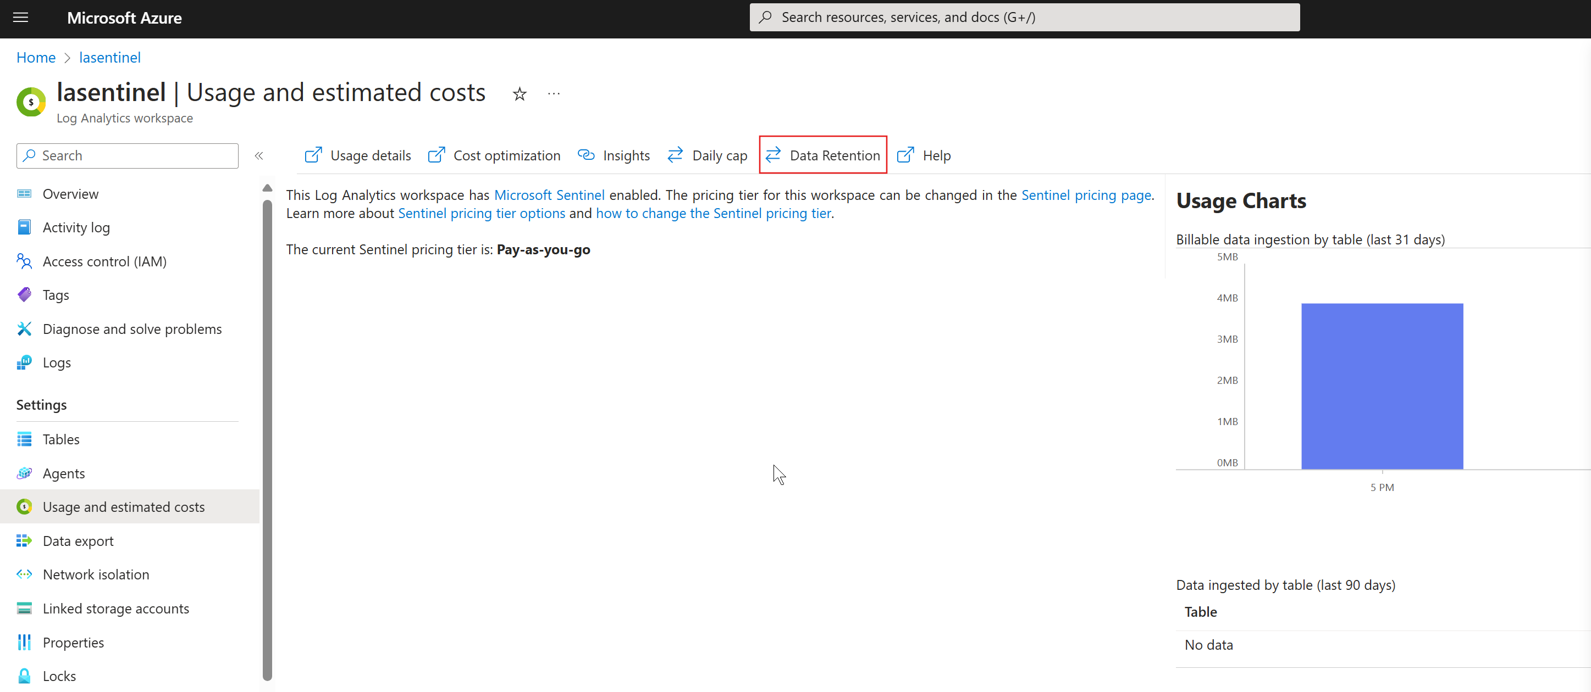Click the Logs icon in sidebar
This screenshot has width=1591, height=692.
pos(24,362)
